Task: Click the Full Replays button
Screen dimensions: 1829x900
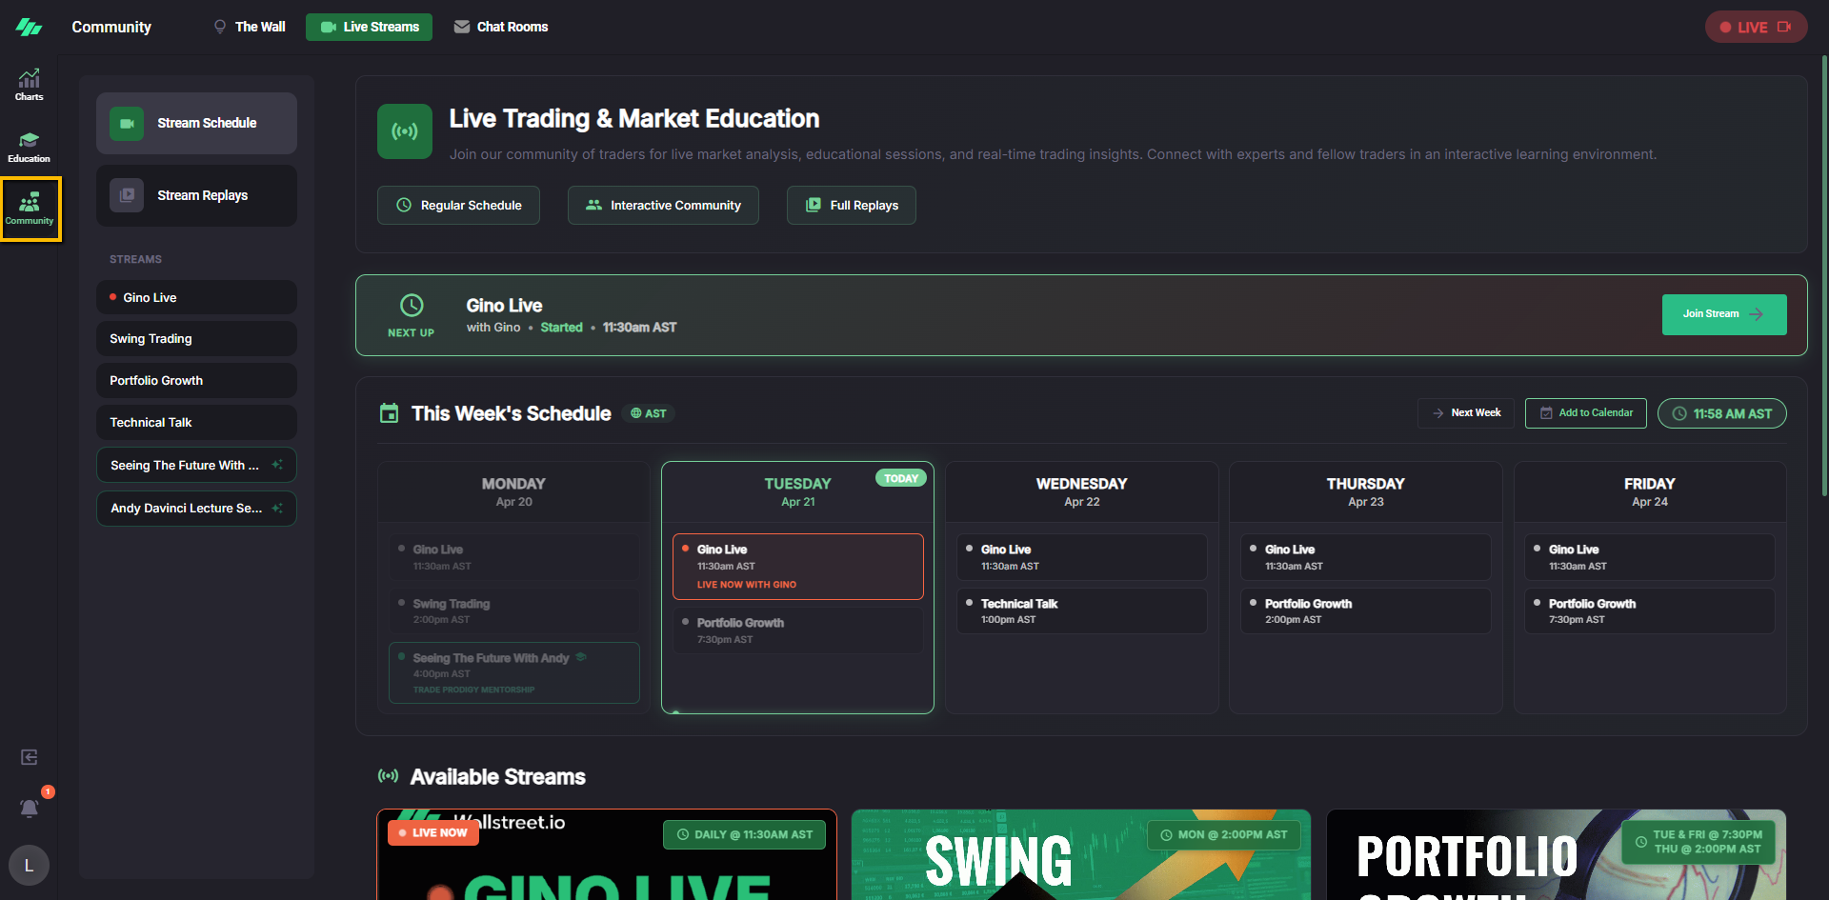Action: [x=851, y=206]
